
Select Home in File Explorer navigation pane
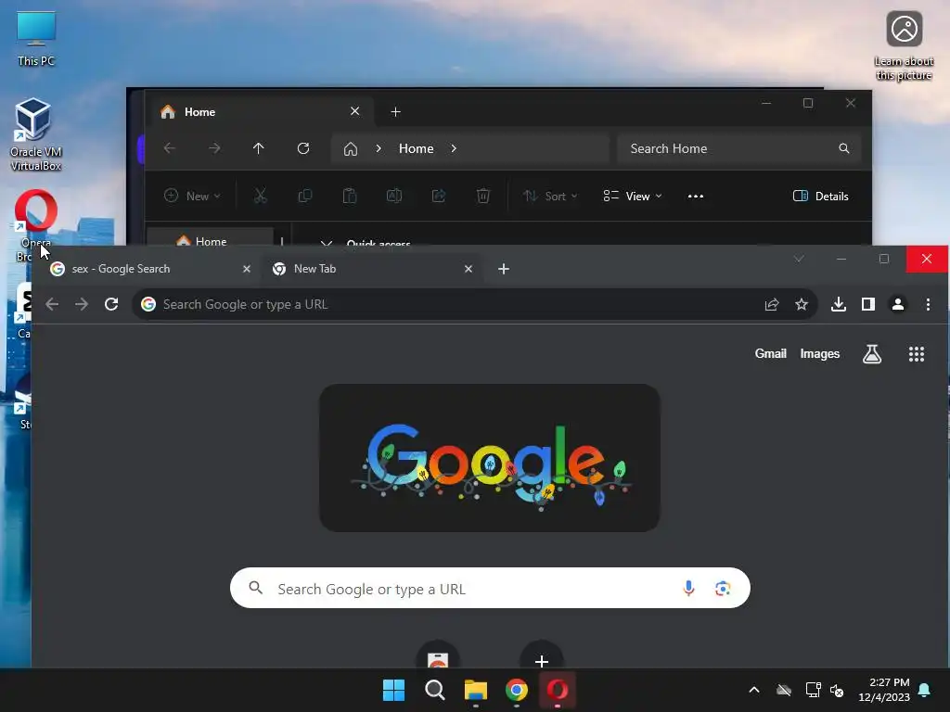[x=210, y=239]
